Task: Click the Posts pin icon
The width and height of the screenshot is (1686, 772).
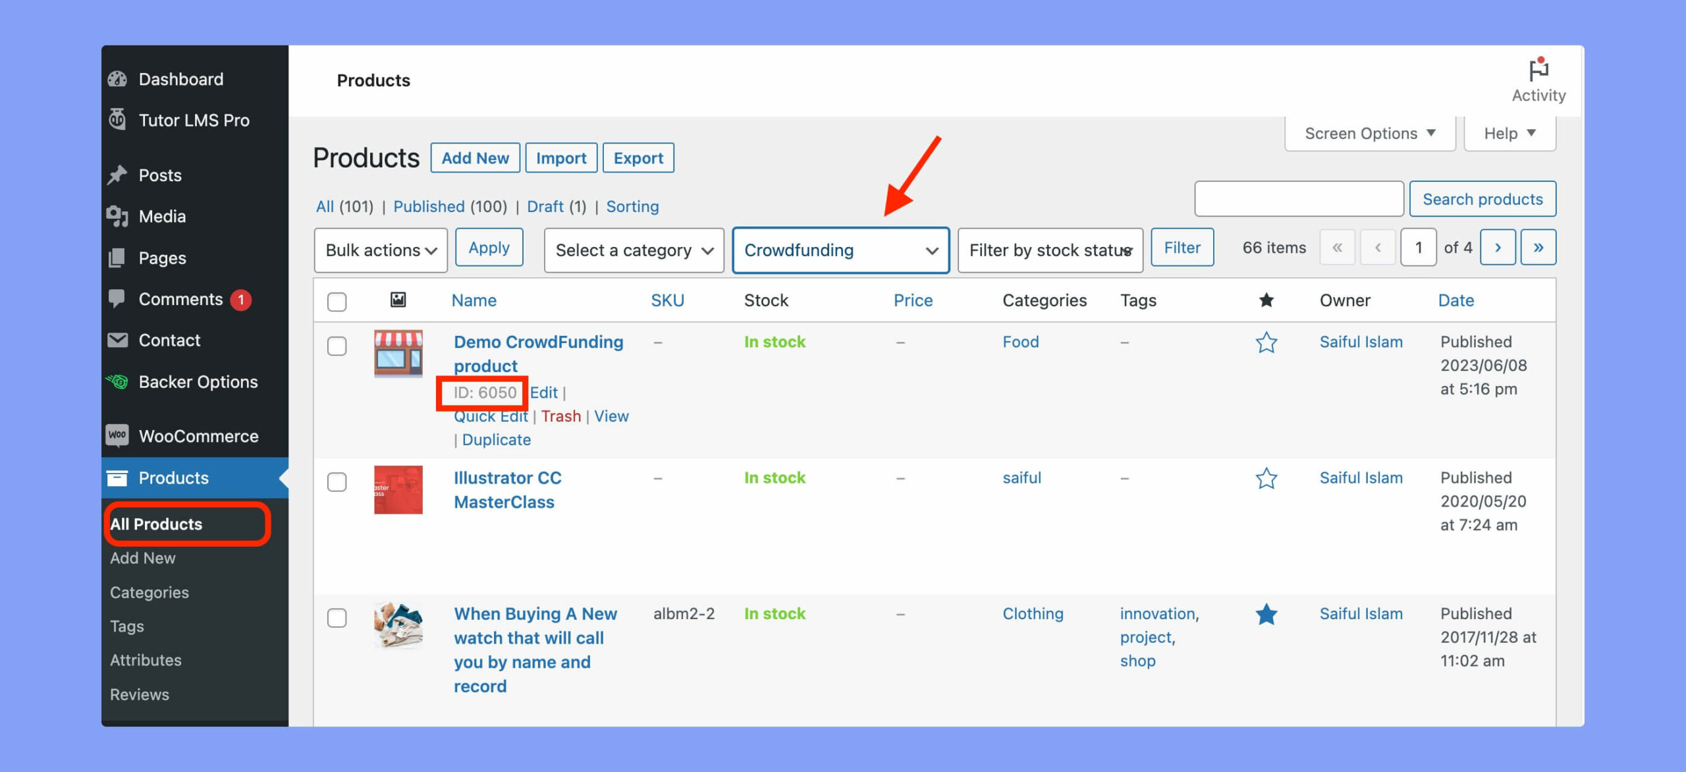Action: coord(117,175)
